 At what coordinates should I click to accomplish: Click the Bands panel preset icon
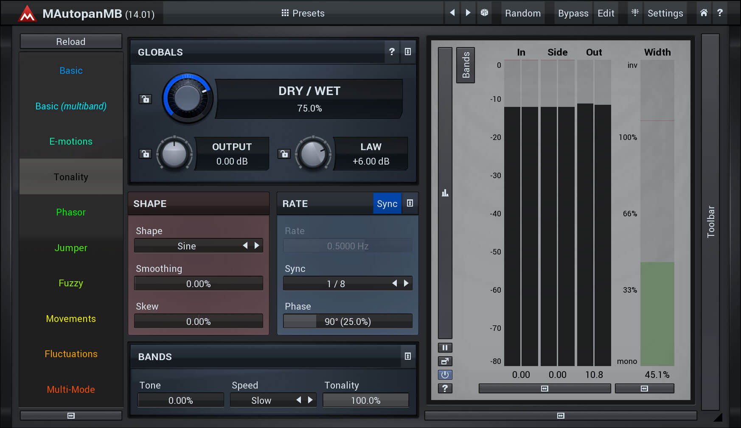408,356
